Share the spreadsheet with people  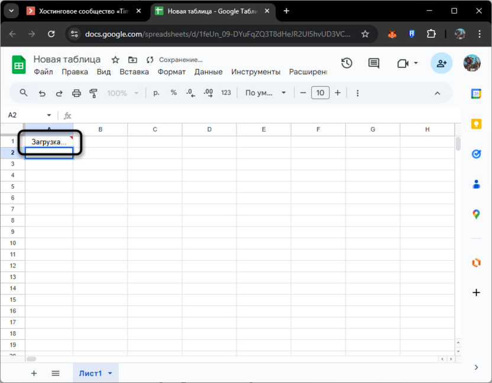tap(441, 63)
